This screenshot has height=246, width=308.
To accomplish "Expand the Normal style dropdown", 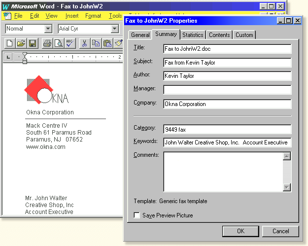I will [48, 29].
